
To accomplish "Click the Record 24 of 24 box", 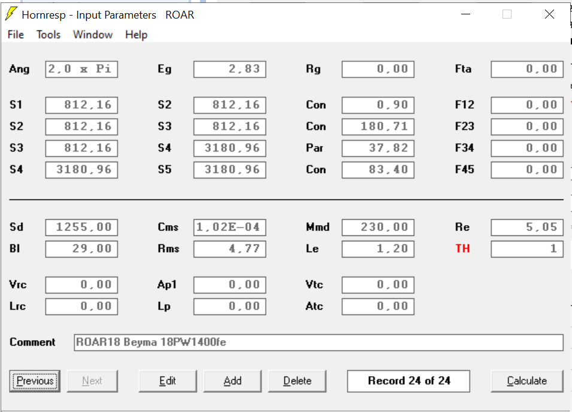I will (408, 381).
